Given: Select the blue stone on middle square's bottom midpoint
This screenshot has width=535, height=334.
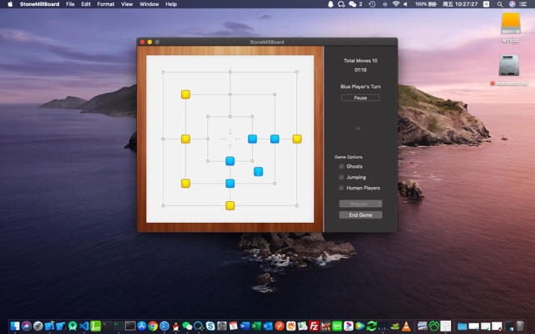Looking at the screenshot, I should tap(230, 184).
